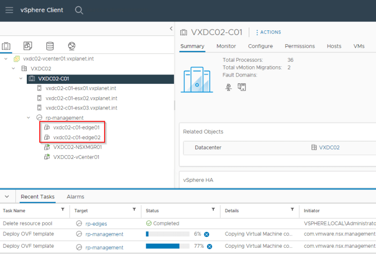Click vCenter icon beside vxdc02-vcenter01.vxplanet.int
This screenshot has width=376, height=259.
click(x=16, y=59)
